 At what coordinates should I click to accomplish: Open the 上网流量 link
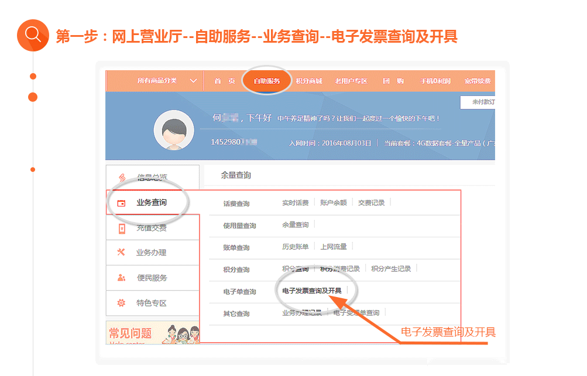[334, 247]
